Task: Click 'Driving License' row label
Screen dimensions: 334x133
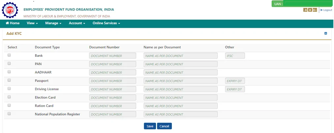Action: coord(47,89)
